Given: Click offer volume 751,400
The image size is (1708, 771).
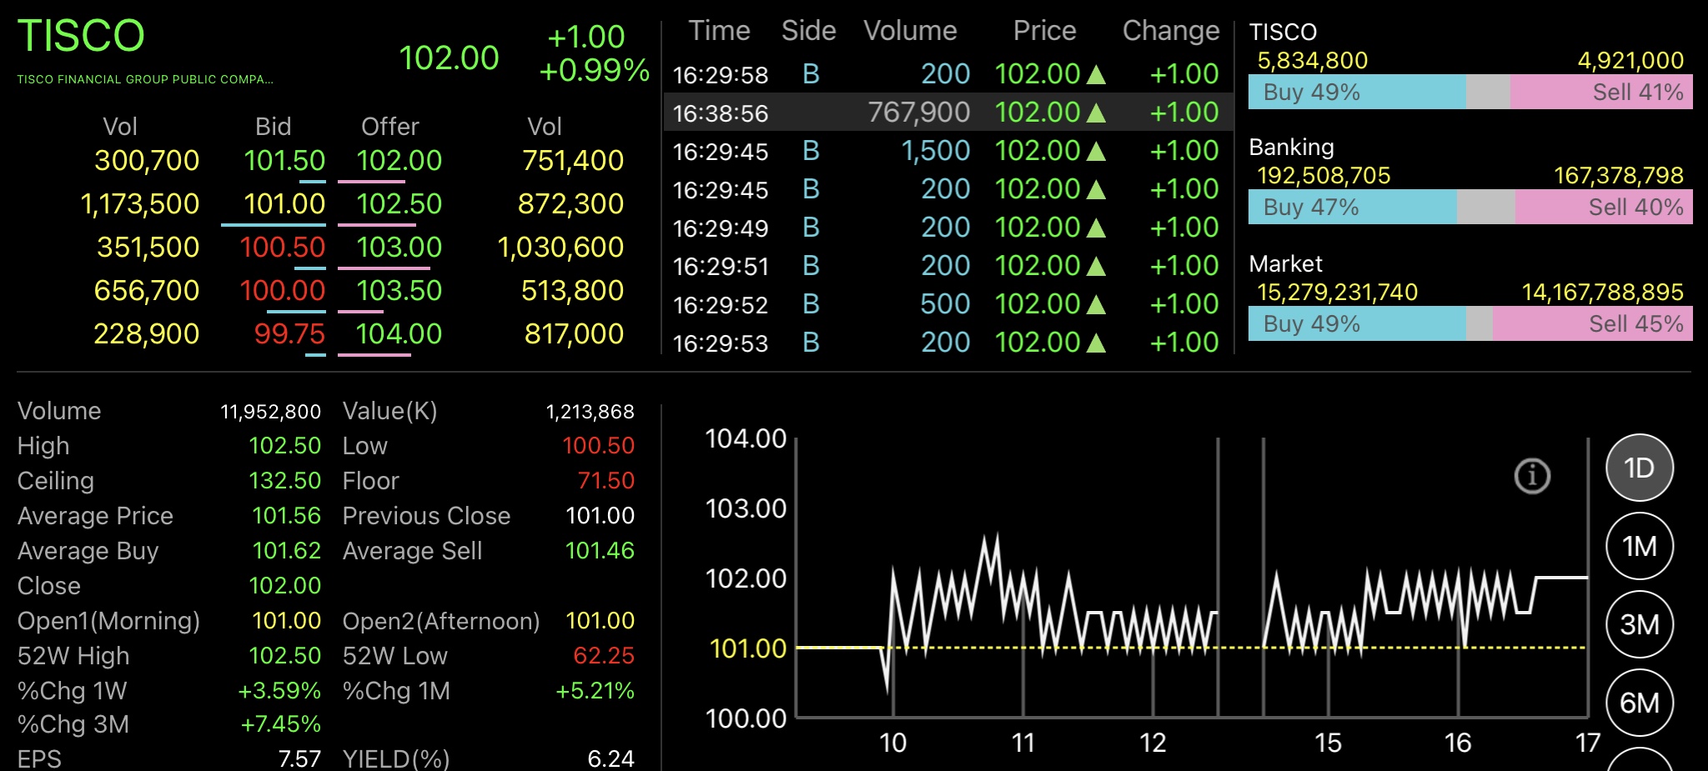Looking at the screenshot, I should 573,160.
